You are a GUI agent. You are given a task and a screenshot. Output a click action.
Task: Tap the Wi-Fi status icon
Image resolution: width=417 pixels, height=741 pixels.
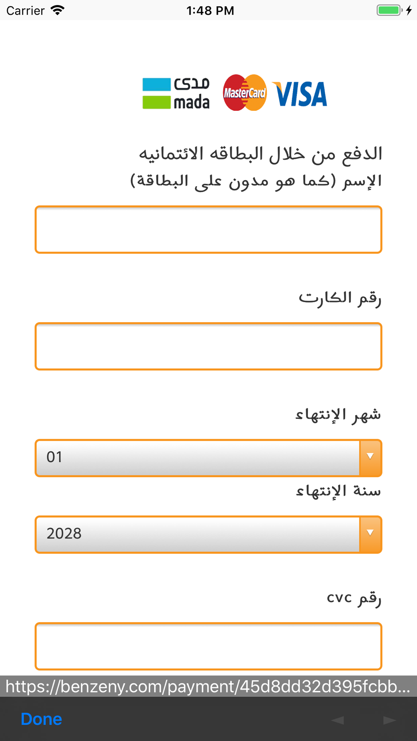click(58, 10)
